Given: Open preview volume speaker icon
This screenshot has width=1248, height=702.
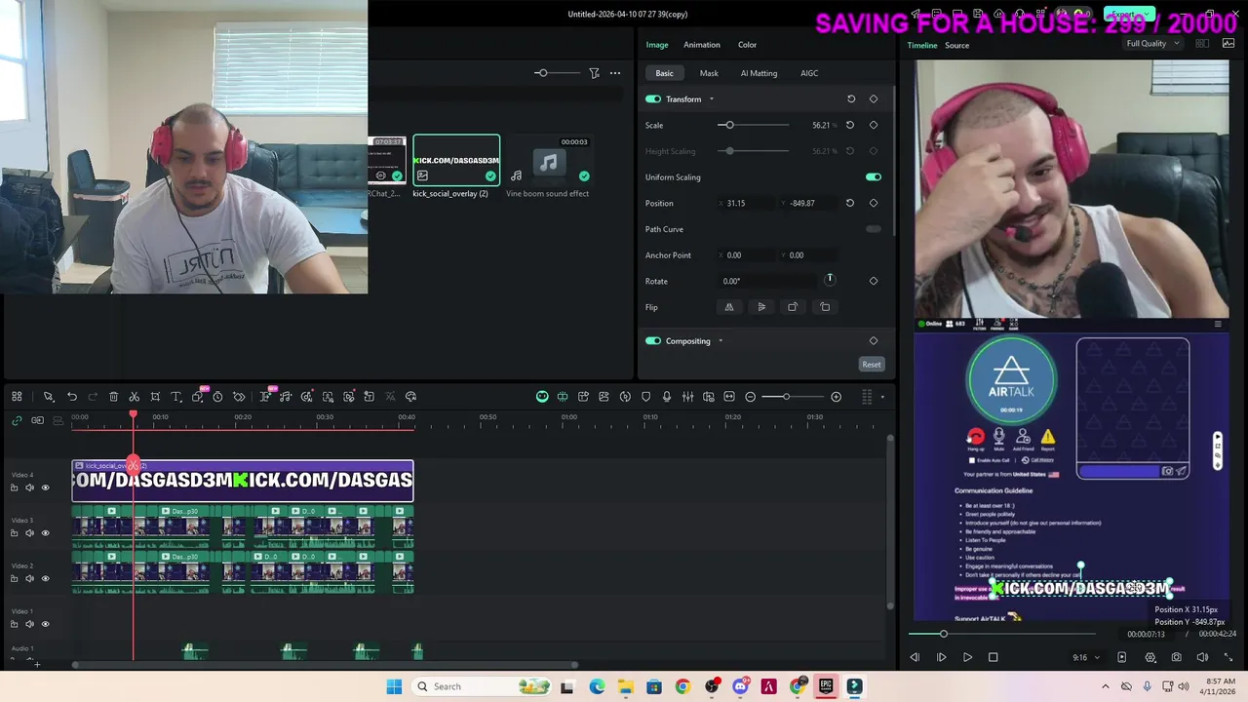Looking at the screenshot, I should [x=1202, y=657].
